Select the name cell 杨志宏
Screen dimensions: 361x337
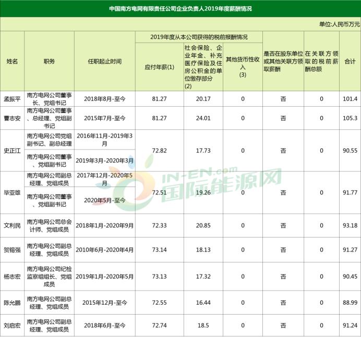pyautogui.click(x=12, y=277)
